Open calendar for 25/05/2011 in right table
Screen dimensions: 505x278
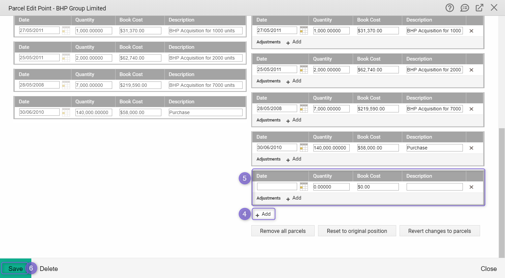[304, 70]
